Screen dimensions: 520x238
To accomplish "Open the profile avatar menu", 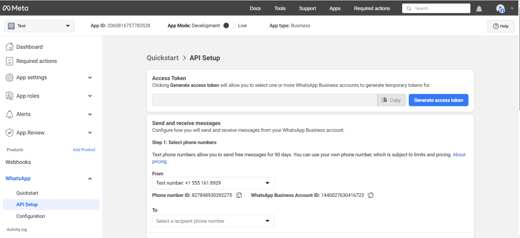I will click(x=501, y=9).
